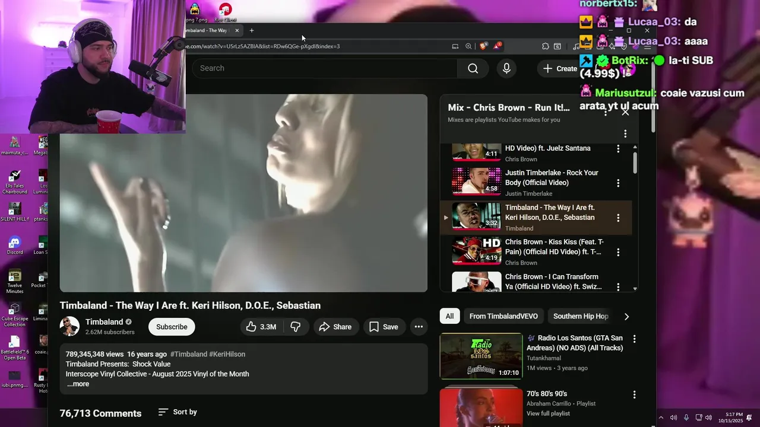Screen dimensions: 760x427
Task: Open options for The Way I Are playlist item
Action: pos(618,218)
